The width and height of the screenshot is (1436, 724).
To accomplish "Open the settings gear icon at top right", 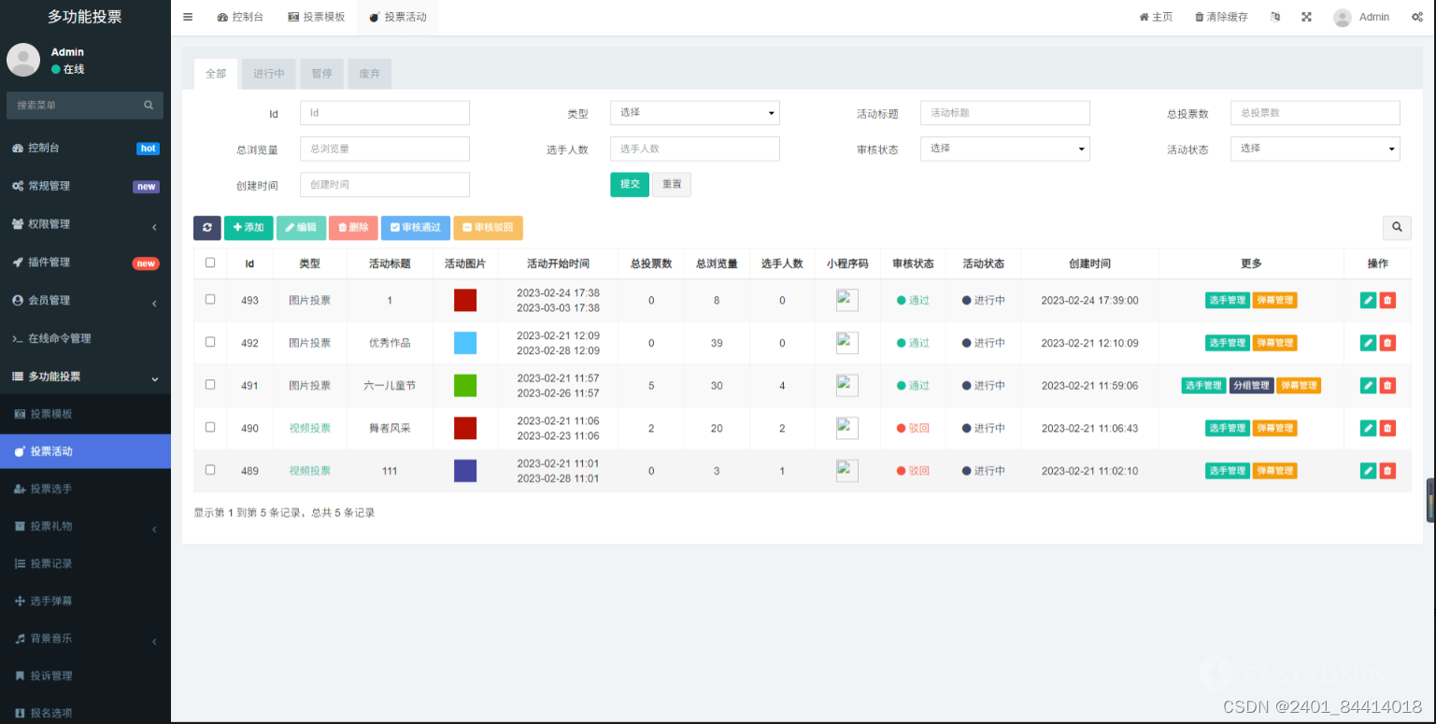I will click(x=1417, y=16).
